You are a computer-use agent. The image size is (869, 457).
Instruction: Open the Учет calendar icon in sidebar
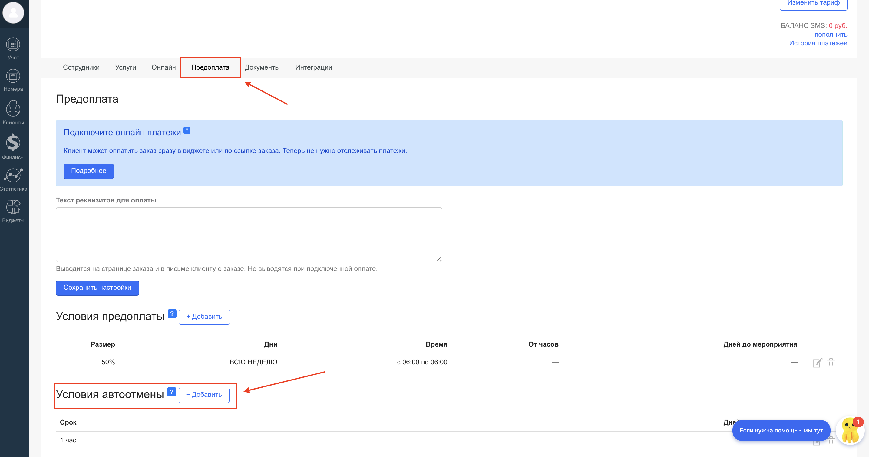(x=13, y=45)
